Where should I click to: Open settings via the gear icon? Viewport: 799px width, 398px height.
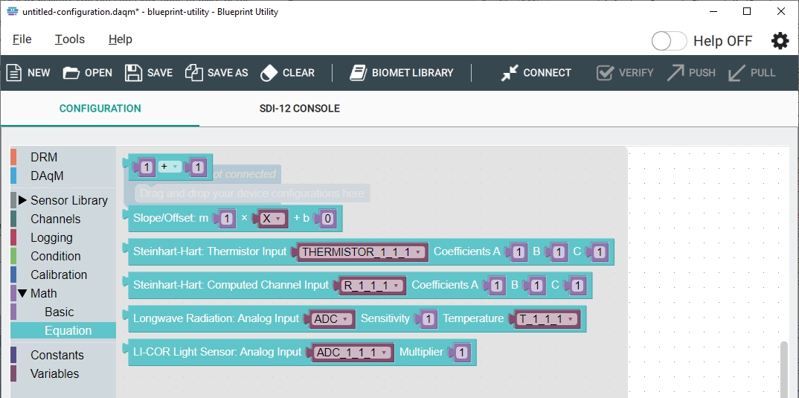point(780,41)
